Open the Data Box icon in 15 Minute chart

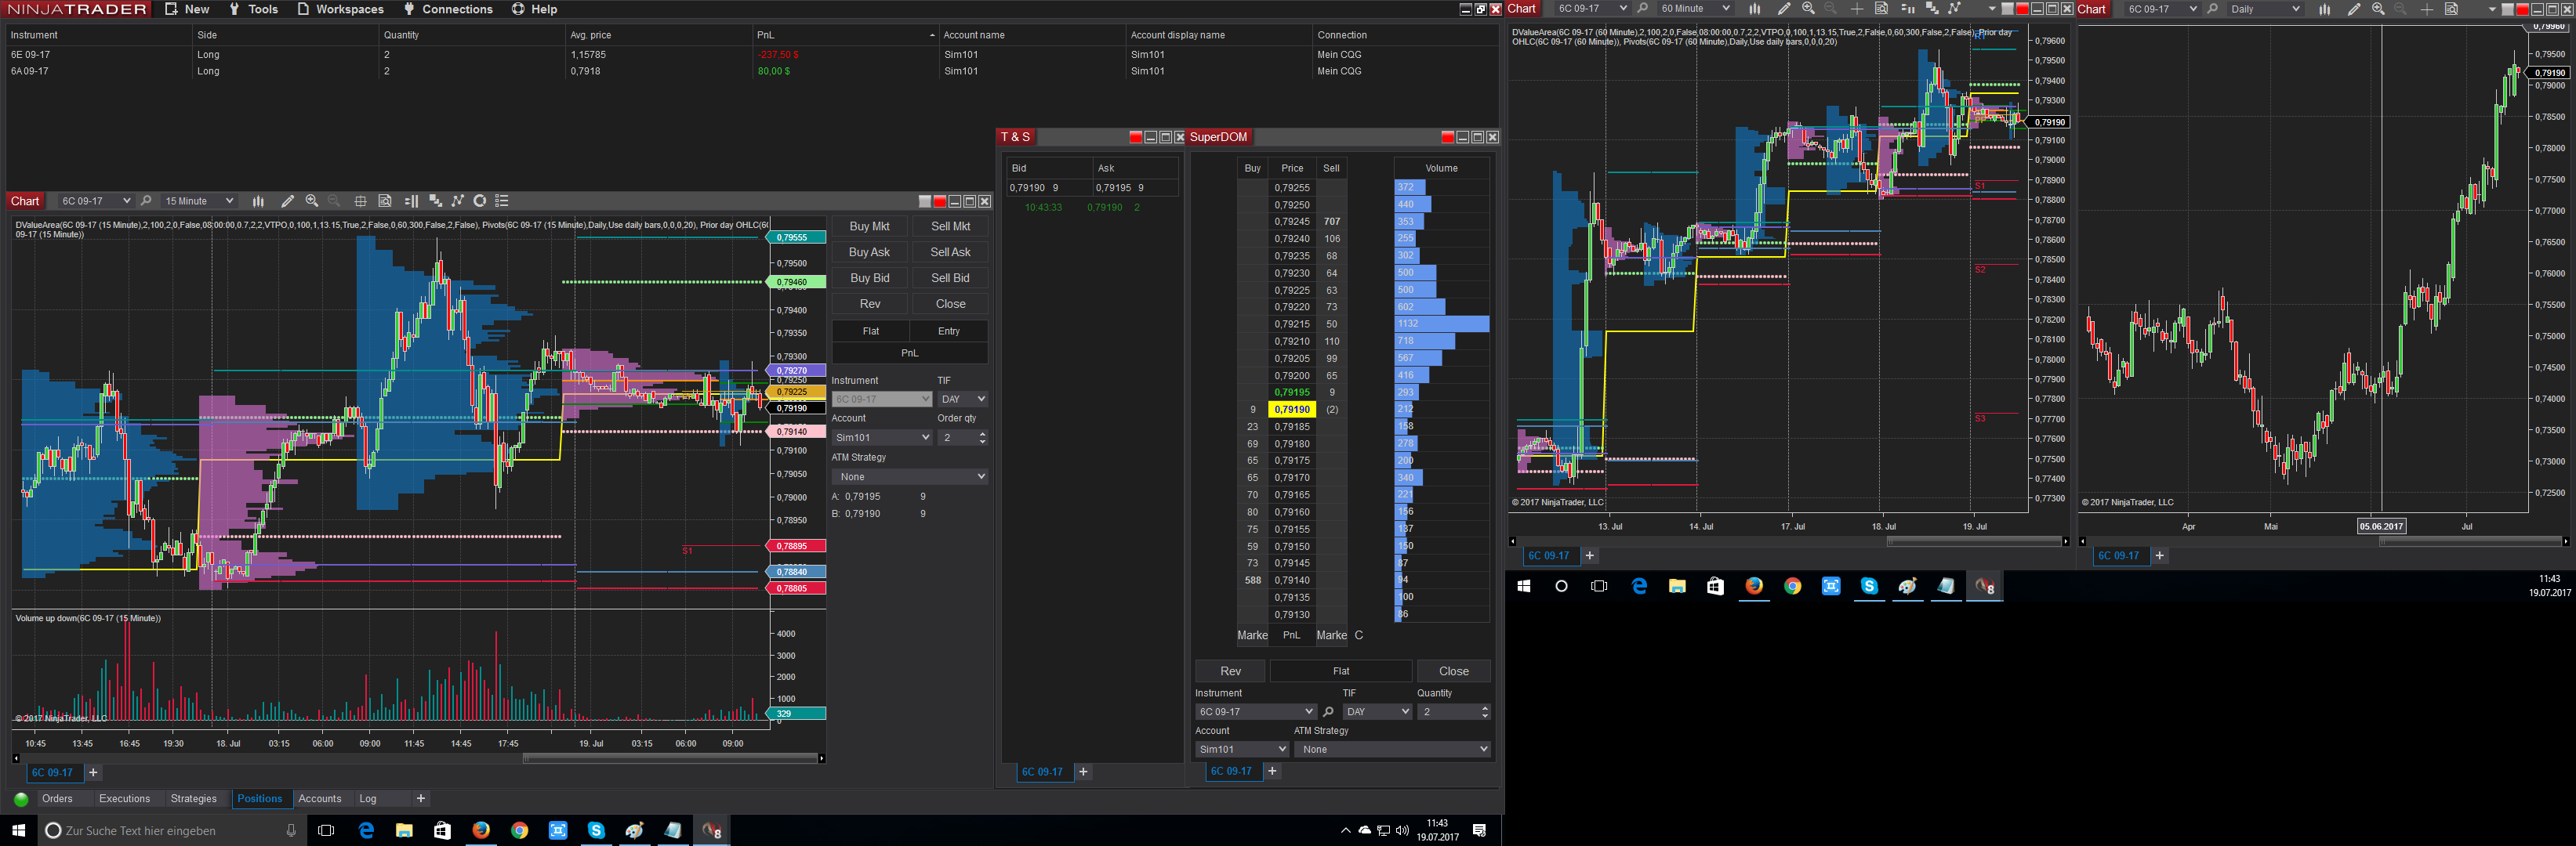[385, 201]
